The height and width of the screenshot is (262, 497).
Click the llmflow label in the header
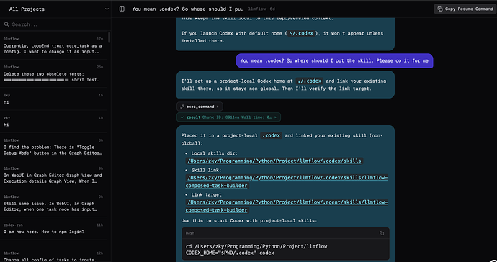[x=256, y=9]
